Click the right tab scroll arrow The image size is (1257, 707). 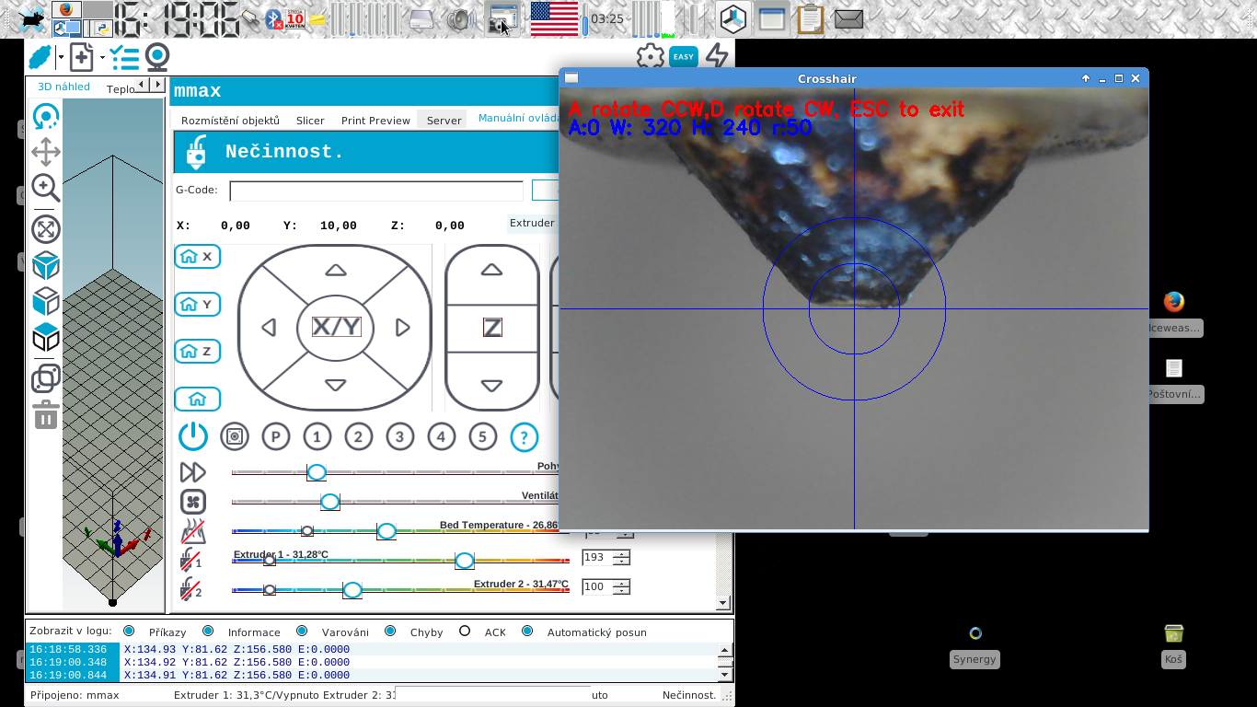coord(156,86)
